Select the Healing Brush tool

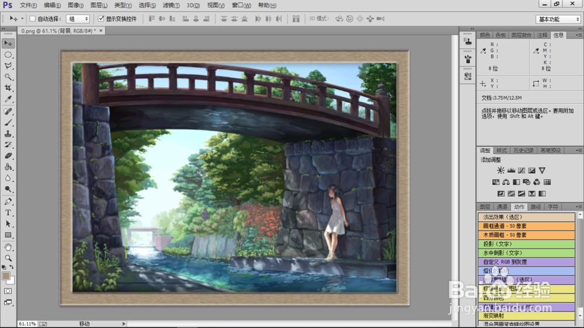click(8, 111)
